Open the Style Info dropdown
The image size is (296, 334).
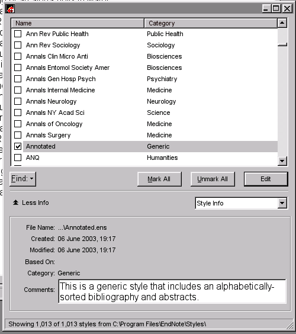[x=282, y=203]
